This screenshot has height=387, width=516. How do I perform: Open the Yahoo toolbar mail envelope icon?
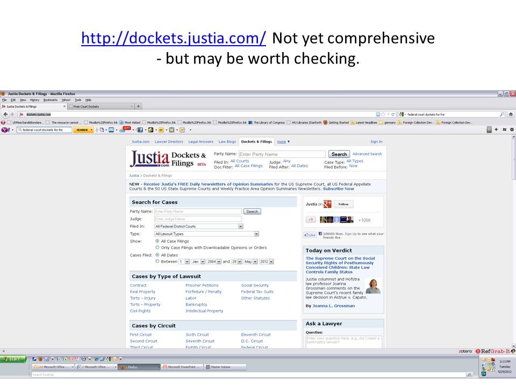click(x=112, y=130)
